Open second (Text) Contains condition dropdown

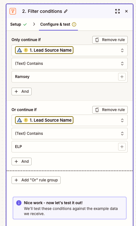pos(70,134)
